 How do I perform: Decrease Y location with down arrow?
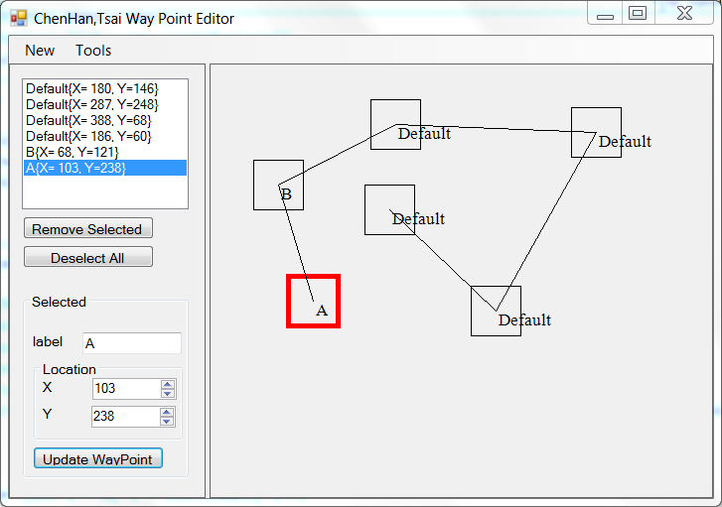pyautogui.click(x=168, y=422)
